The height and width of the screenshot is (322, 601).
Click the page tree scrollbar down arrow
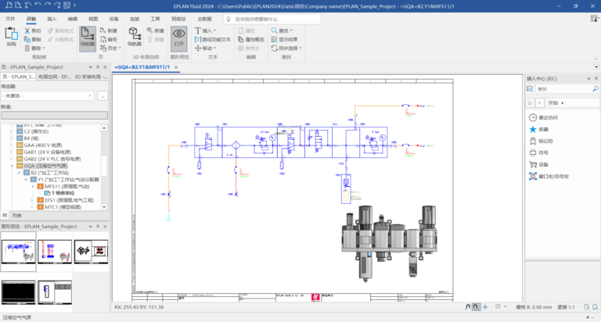point(104,207)
